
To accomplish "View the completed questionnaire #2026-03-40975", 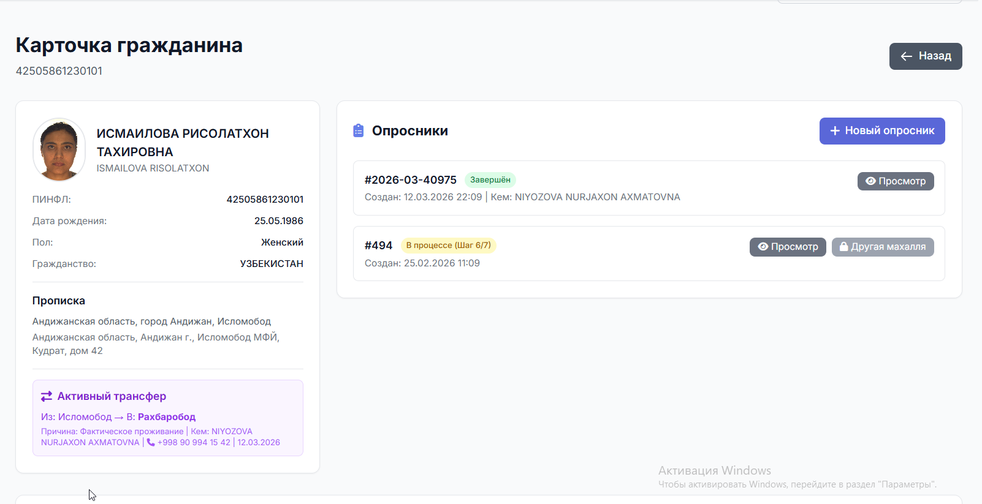I will coord(895,181).
